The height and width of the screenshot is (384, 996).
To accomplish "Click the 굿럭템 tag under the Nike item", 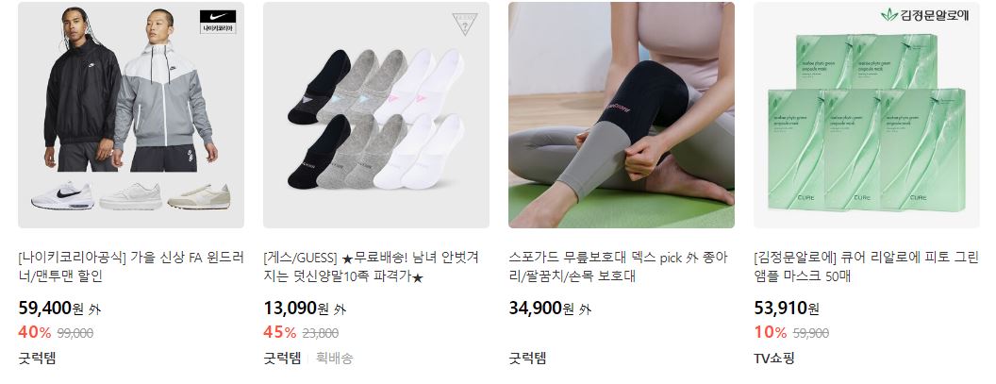I will point(37,358).
